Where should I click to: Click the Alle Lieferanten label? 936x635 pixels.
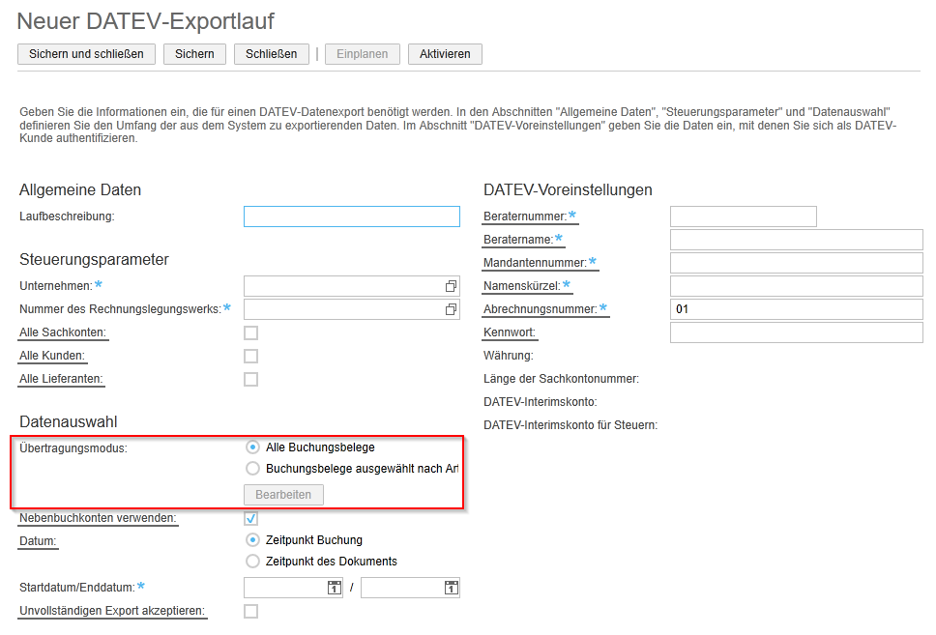coord(61,379)
